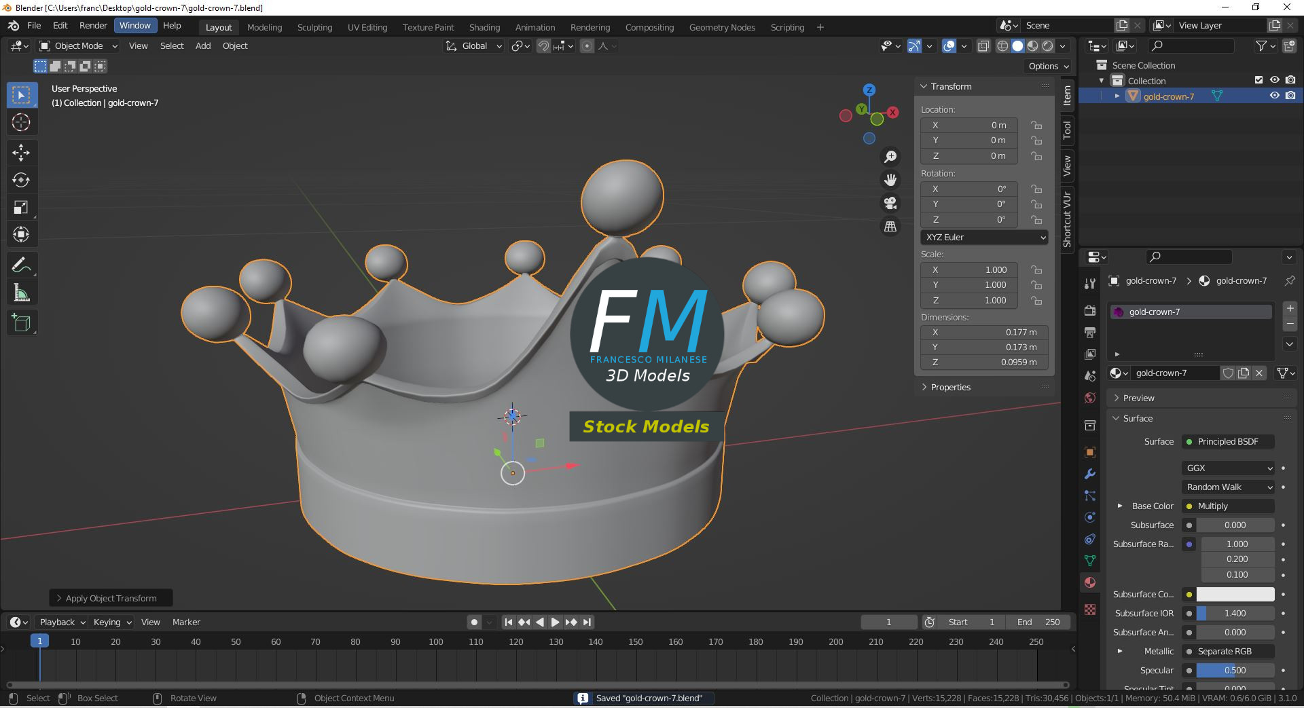Open the Options dropdown in viewport
This screenshot has height=708, width=1304.
click(1048, 66)
